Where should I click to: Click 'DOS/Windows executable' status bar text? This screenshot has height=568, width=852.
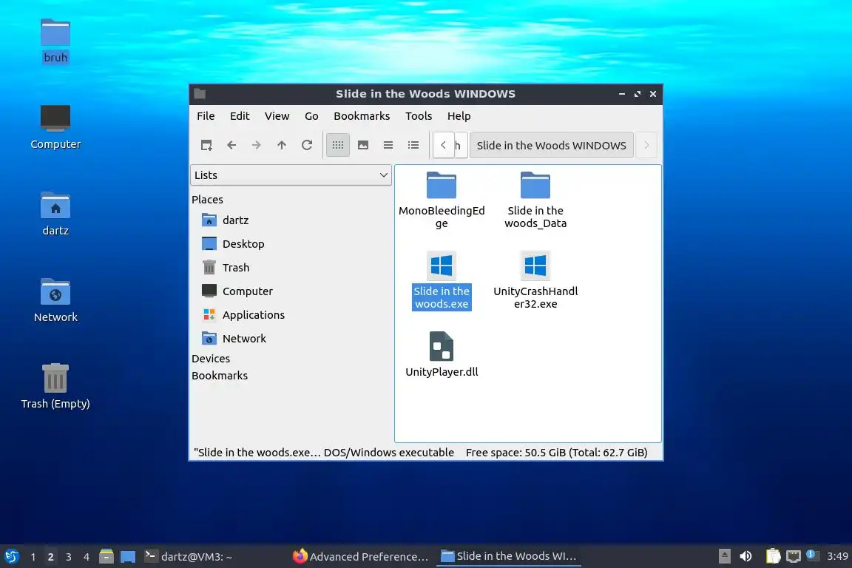(389, 452)
